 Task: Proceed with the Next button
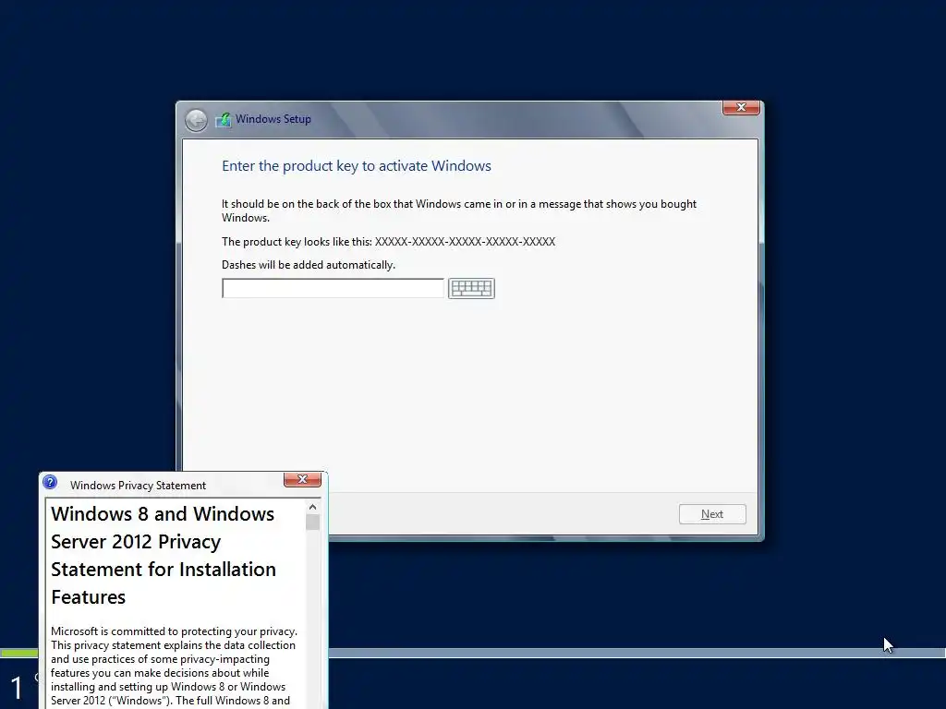pyautogui.click(x=712, y=514)
